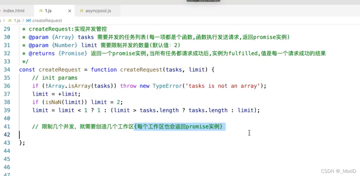Open createRequest symbol in breadcrumb
The height and width of the screenshot is (176, 360).
coord(47,21)
